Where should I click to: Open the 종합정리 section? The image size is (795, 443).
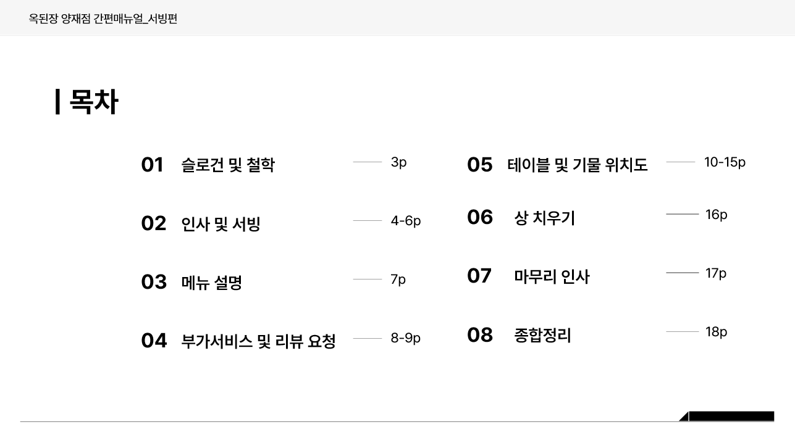tap(542, 336)
